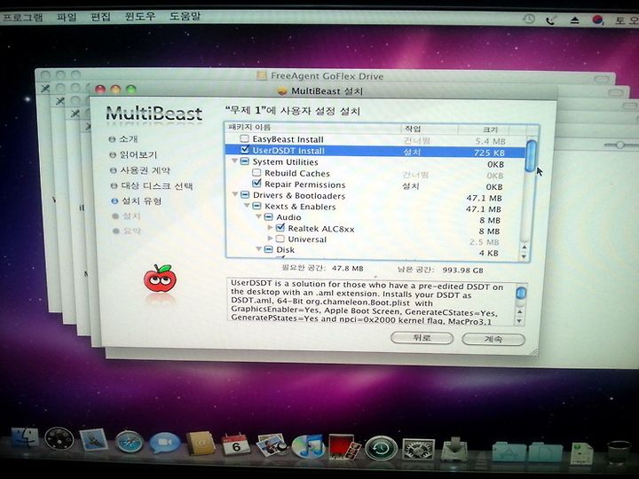The height and width of the screenshot is (479, 639).
Task: Open Time Machine from the Dock
Action: (381, 448)
